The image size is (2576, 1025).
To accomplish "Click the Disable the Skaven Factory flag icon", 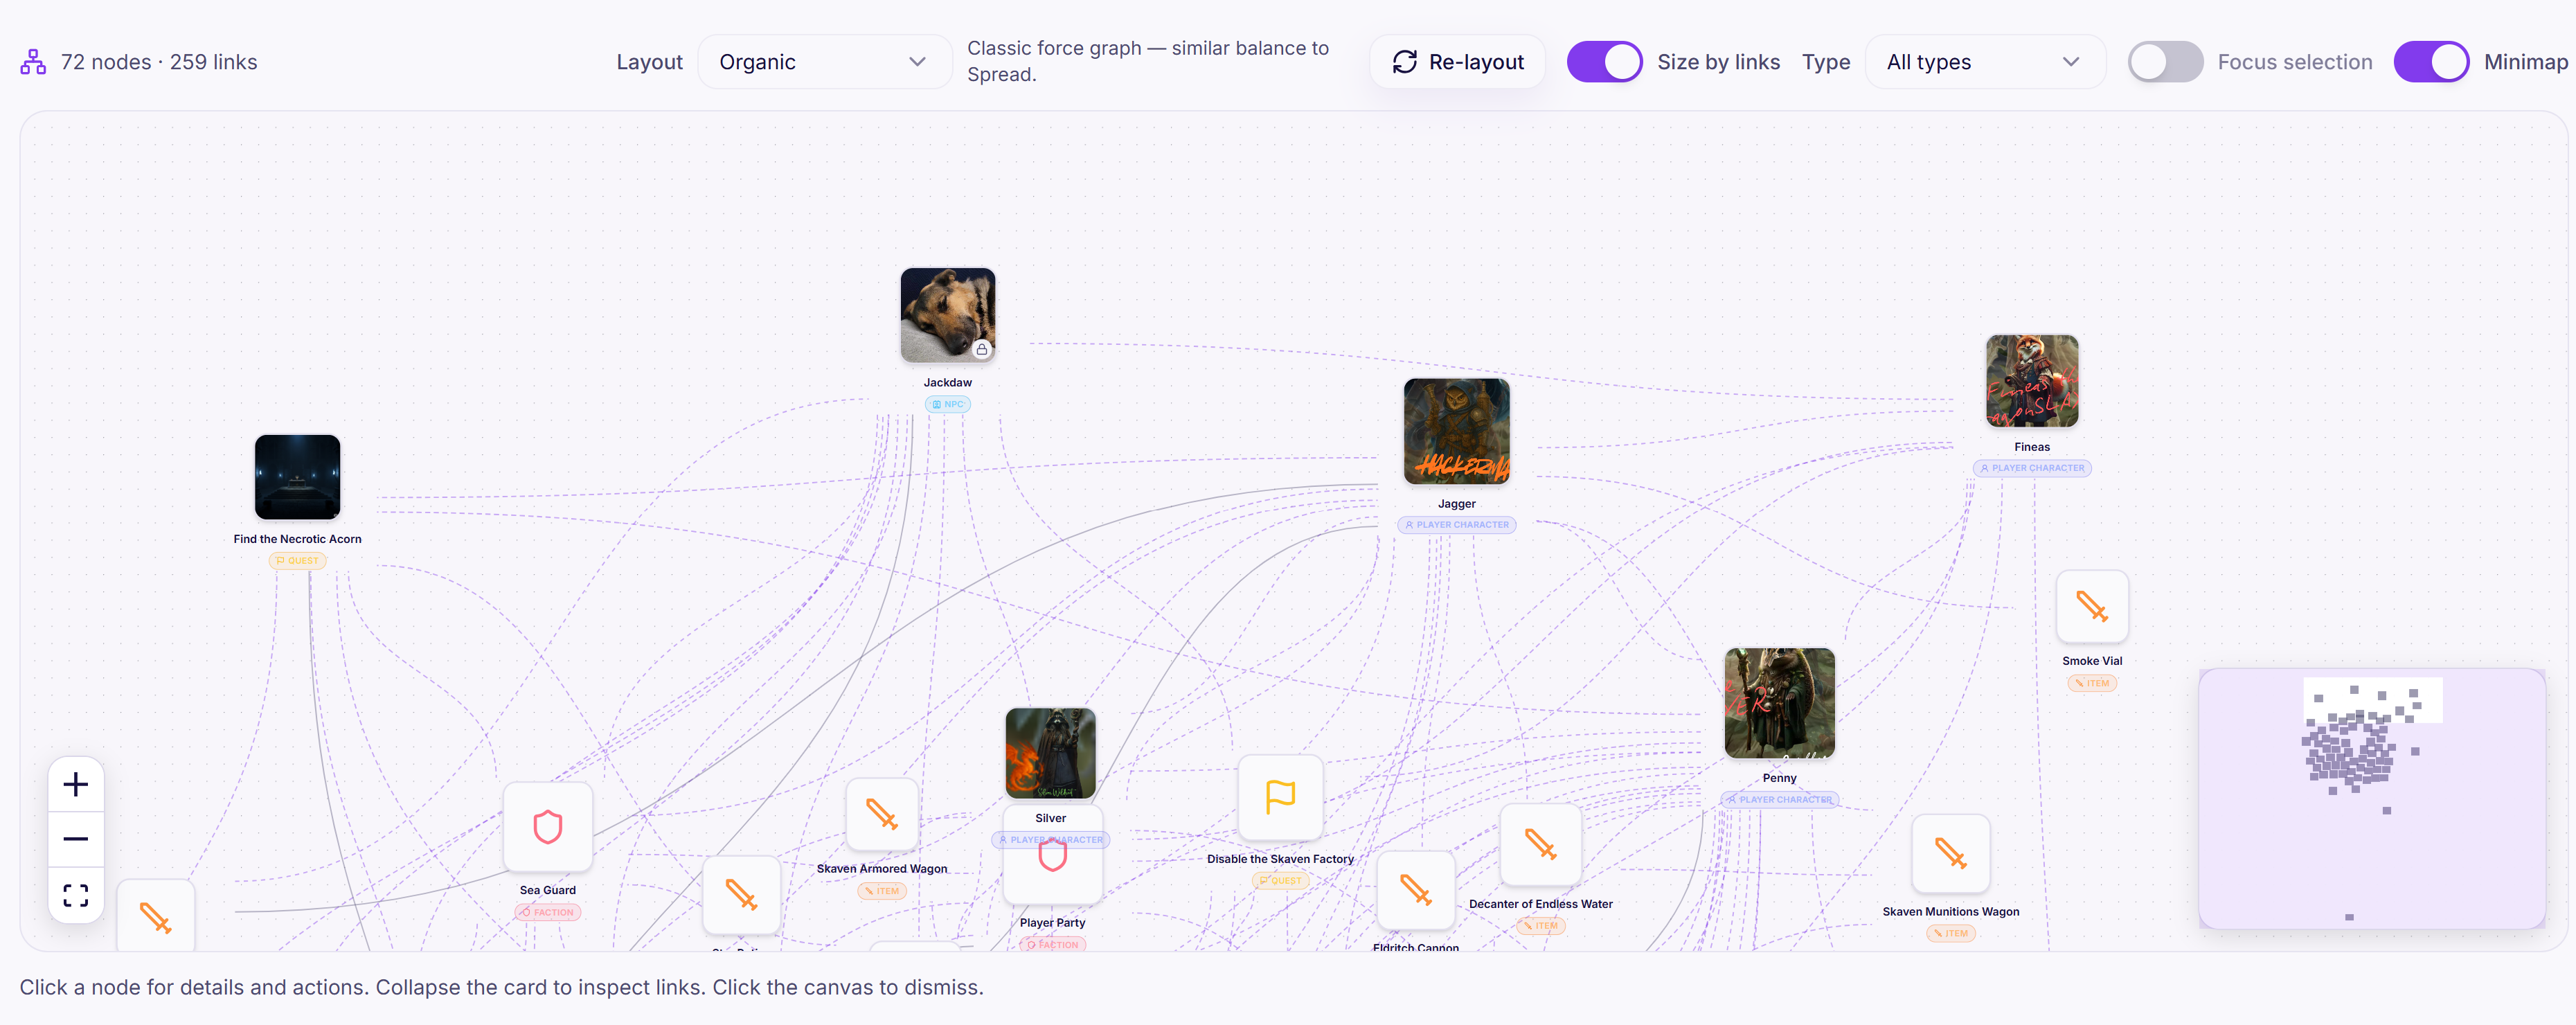I will [1280, 797].
